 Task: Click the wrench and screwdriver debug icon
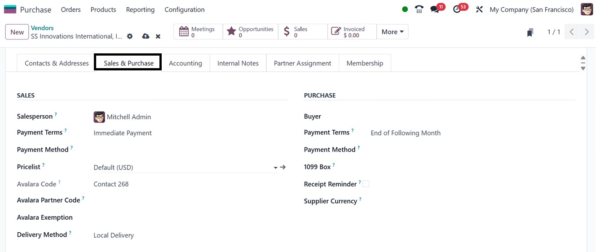479,9
